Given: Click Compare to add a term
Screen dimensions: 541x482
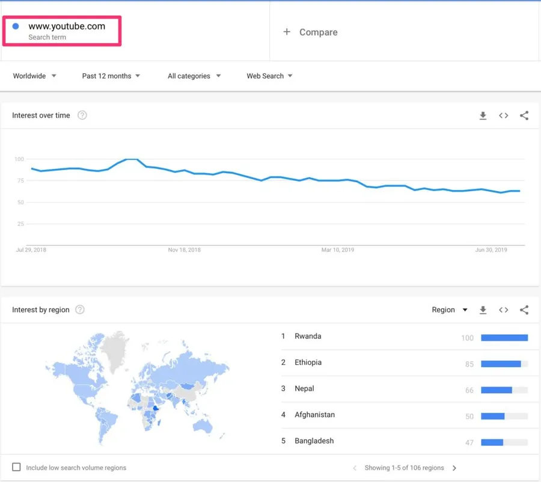Looking at the screenshot, I should click(x=311, y=32).
